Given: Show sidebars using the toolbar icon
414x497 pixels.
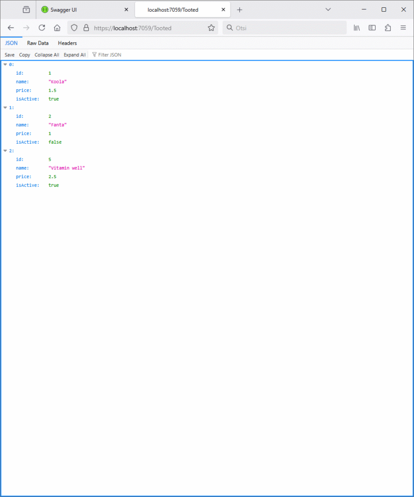Looking at the screenshot, I should [372, 28].
